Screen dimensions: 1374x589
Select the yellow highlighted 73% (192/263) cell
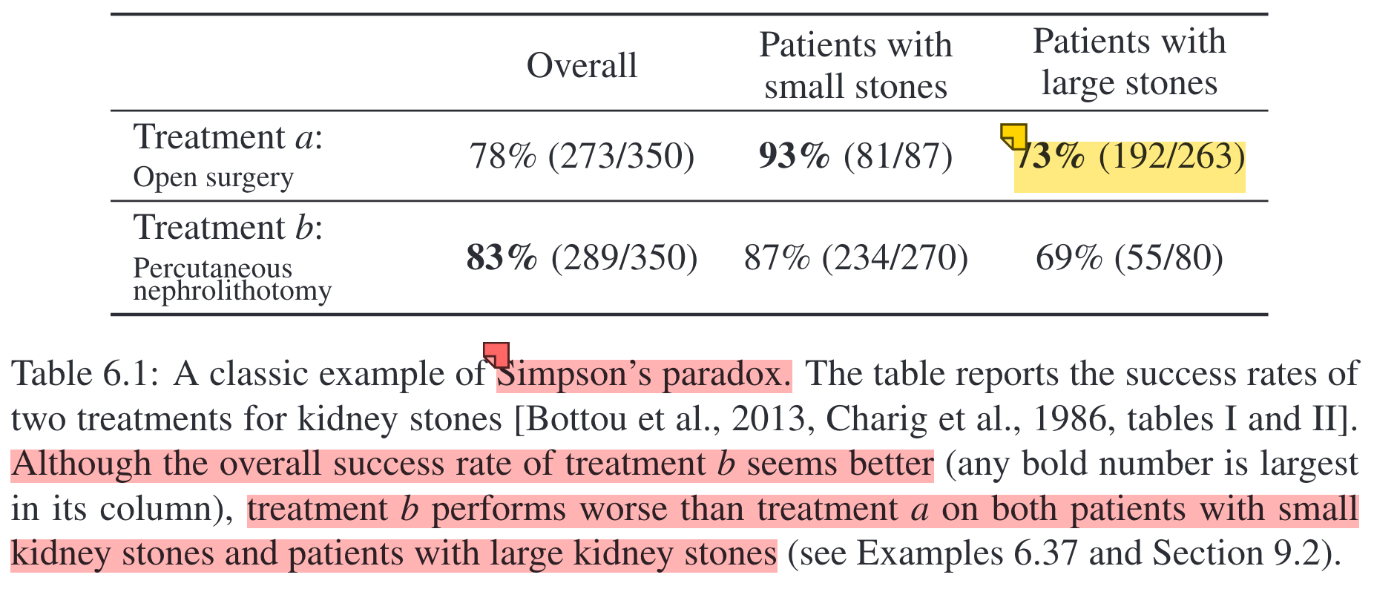(1130, 166)
